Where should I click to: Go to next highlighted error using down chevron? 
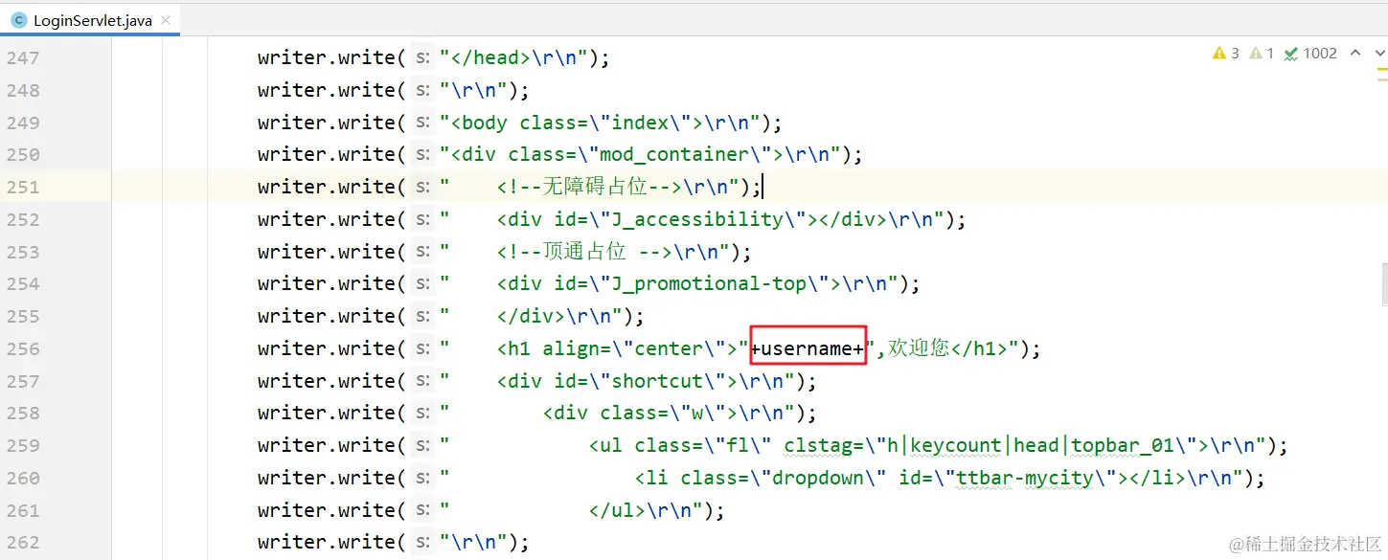point(1379,54)
